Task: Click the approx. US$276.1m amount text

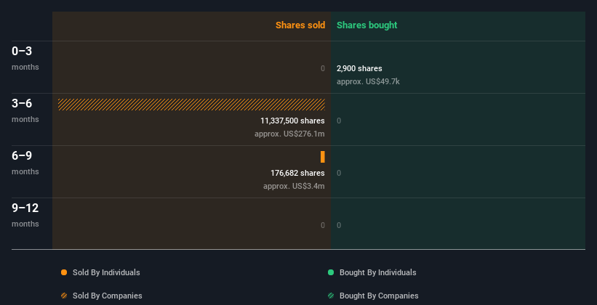Action: pyautogui.click(x=289, y=134)
